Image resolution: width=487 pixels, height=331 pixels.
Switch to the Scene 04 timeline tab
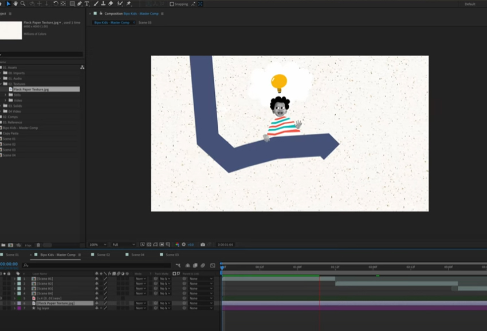(138, 255)
